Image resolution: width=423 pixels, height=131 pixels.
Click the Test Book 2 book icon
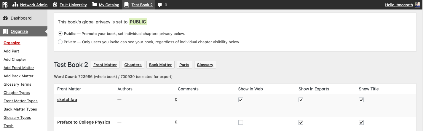coord(127,5)
